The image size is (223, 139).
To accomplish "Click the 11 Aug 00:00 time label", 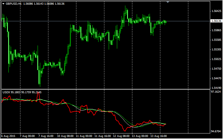I will pos(84,136).
